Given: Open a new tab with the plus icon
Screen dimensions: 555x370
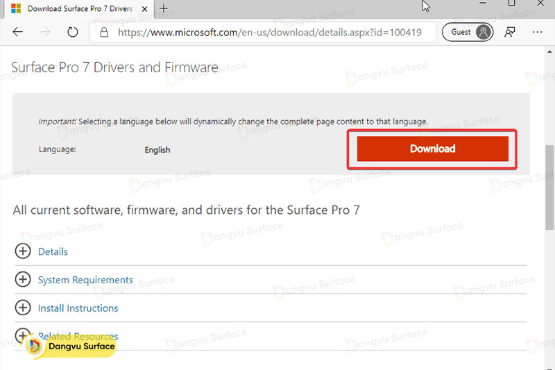Looking at the screenshot, I should click(164, 8).
